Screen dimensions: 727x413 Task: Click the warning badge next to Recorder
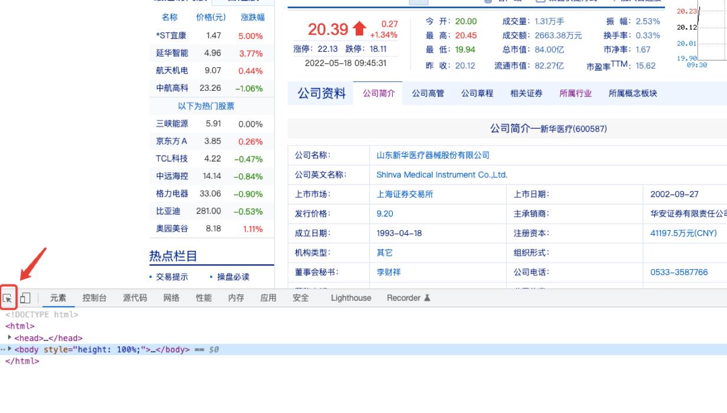pyautogui.click(x=428, y=298)
